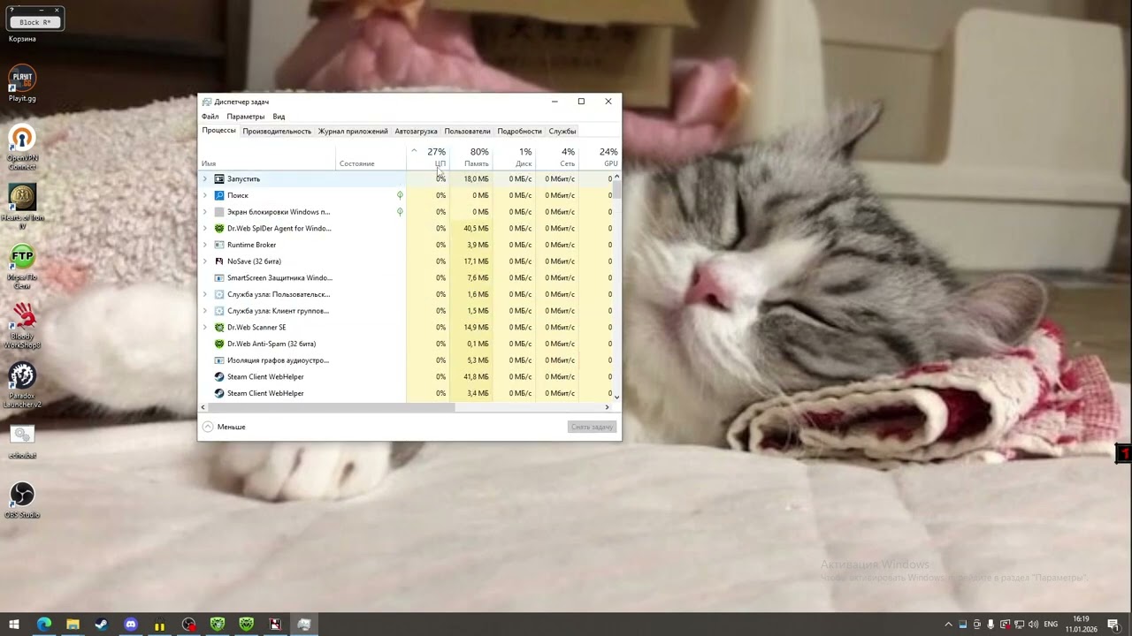Click the Windows Start button

pos(14,625)
